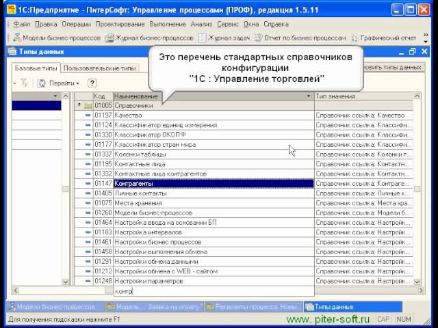Open Отчет по бизнес-процессам toolbar icon

tap(259, 38)
